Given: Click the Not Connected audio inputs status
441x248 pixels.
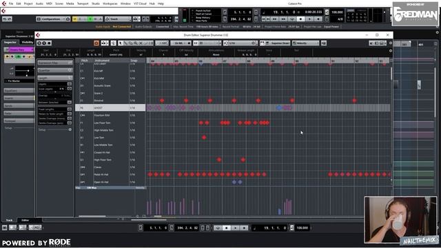Looking at the screenshot, I should coord(122,27).
